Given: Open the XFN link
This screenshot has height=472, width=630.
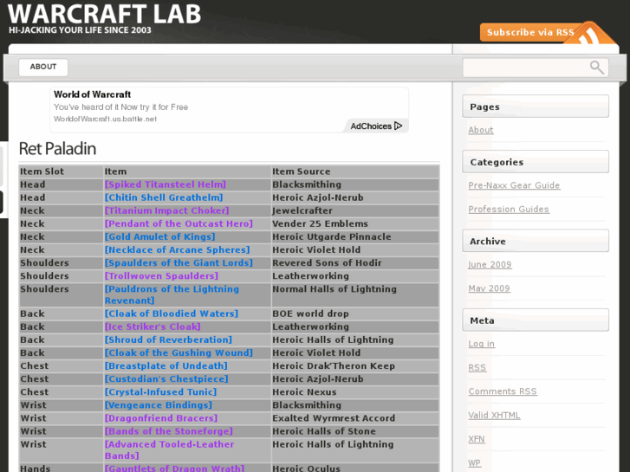Looking at the screenshot, I should point(476,439).
